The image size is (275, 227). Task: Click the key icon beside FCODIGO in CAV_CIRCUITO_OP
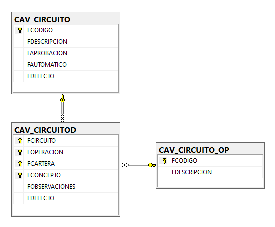164,161
